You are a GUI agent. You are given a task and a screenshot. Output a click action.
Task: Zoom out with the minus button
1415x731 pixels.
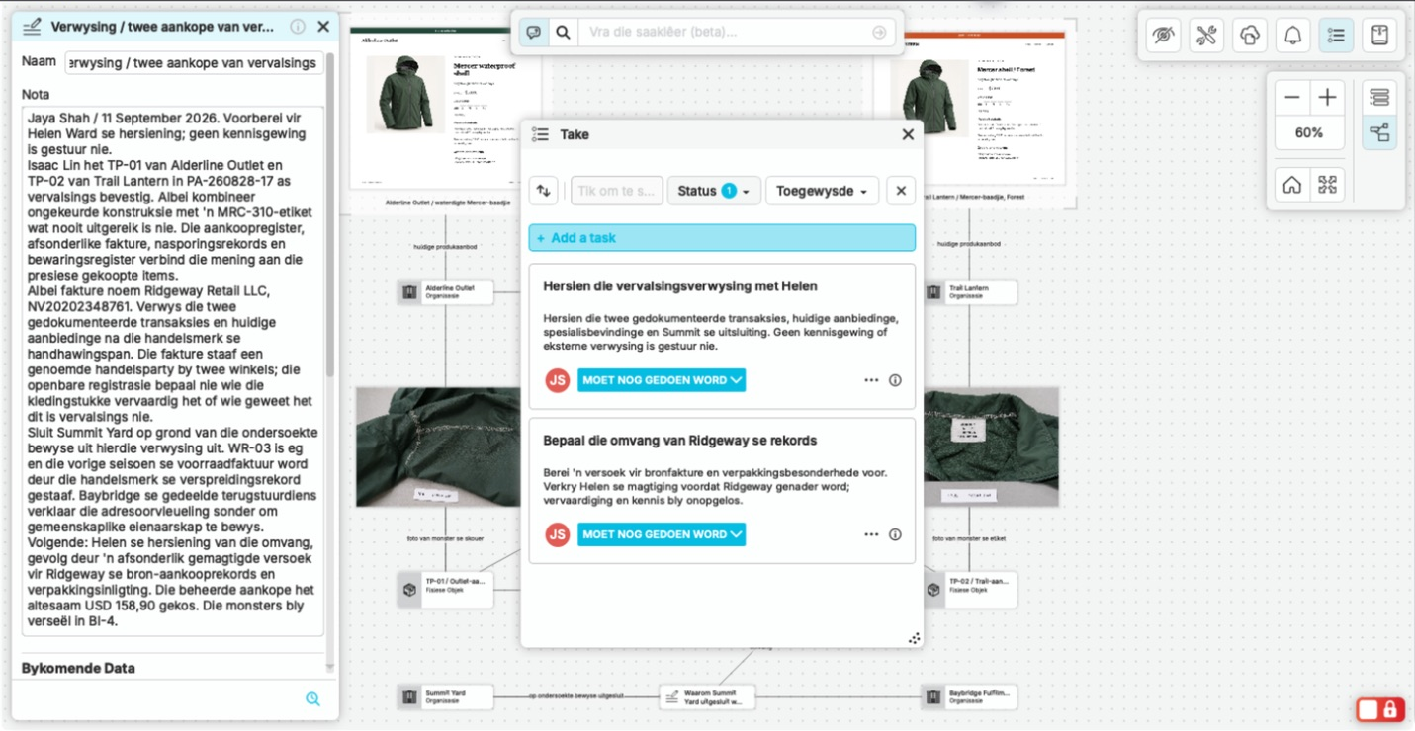click(x=1292, y=97)
